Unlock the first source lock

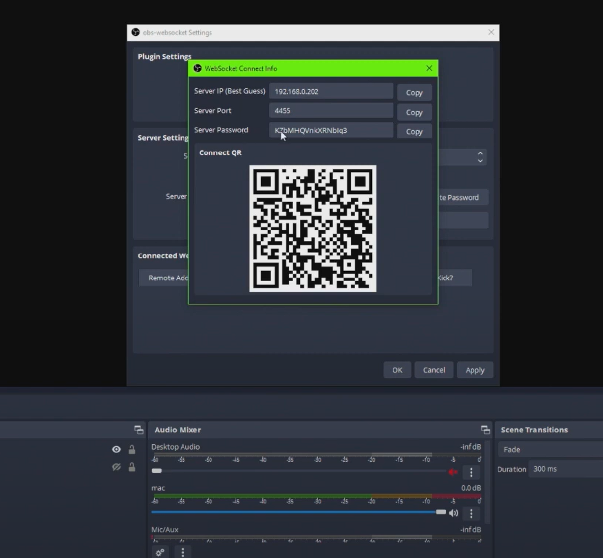point(131,449)
